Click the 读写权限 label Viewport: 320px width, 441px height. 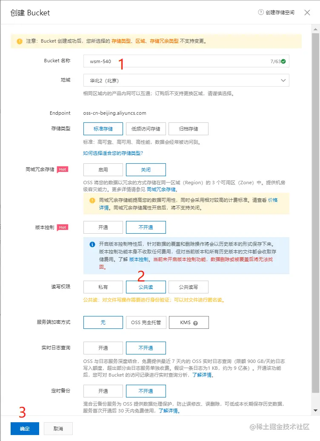(60, 287)
